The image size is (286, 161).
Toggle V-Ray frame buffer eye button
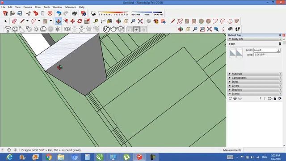click(136, 29)
